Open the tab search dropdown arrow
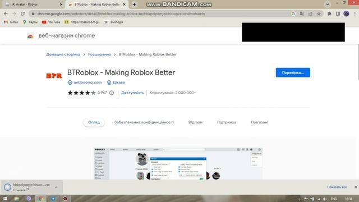Image resolution: width=359 pixels, height=202 pixels. click(x=328, y=4)
